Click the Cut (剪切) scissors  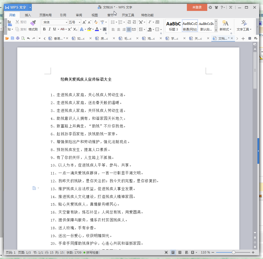[21, 22]
